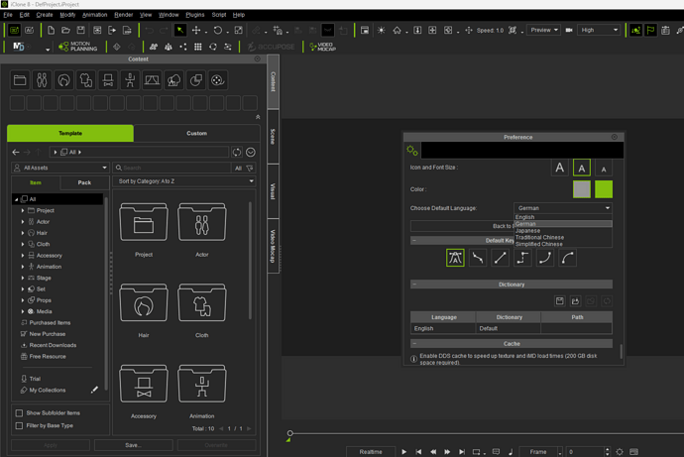Activate the Scale object tool
Screen dimensions: 684x457
(238, 30)
